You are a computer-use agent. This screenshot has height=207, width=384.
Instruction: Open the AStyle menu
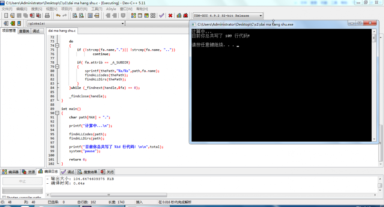[111, 9]
